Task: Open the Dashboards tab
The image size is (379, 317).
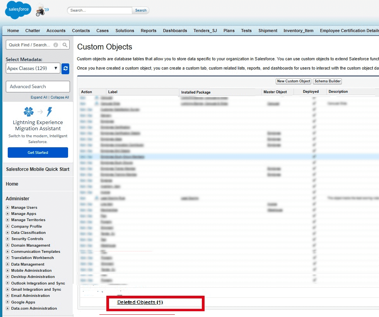Action: click(175, 31)
